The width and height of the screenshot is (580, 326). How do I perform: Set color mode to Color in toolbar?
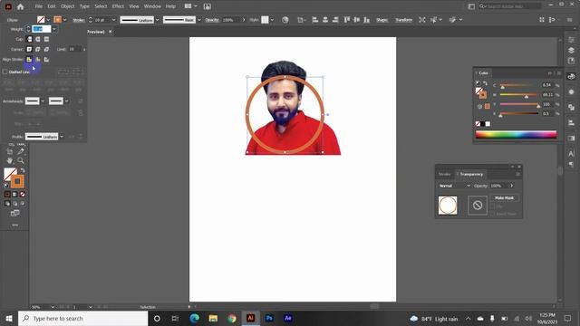[x=7, y=194]
